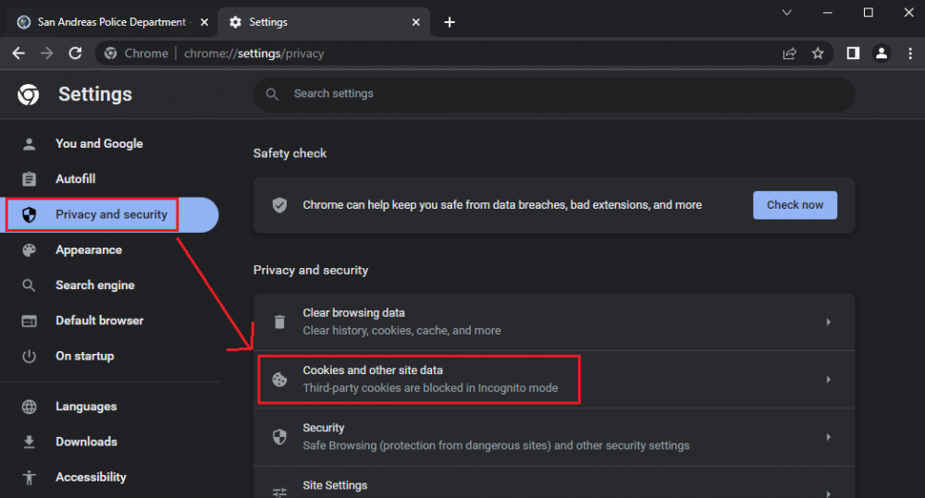Open Cookies and other site data
This screenshot has width=925, height=498.
coord(554,380)
